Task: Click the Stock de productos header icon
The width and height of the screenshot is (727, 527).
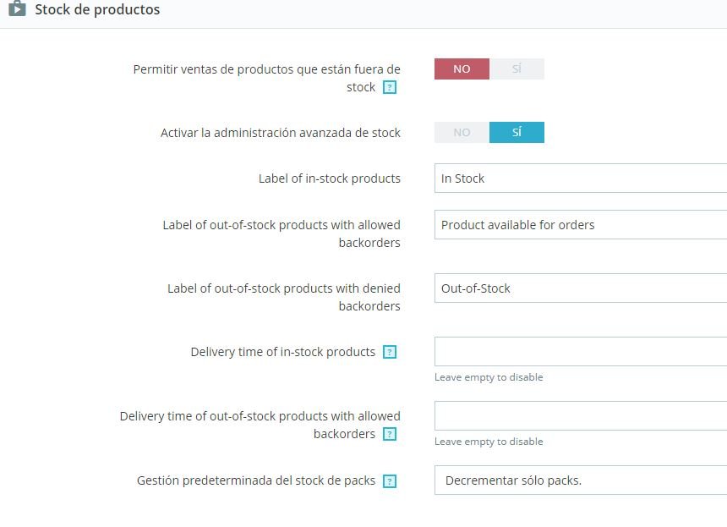Action: click(x=16, y=10)
